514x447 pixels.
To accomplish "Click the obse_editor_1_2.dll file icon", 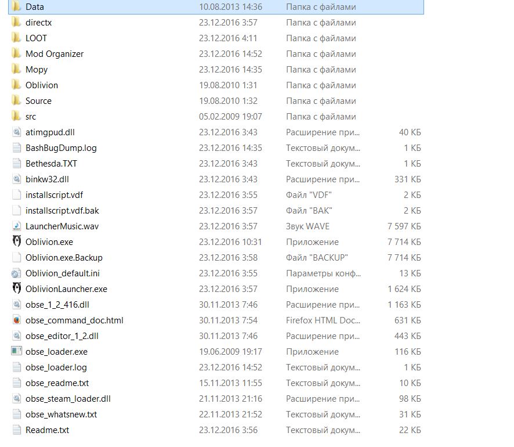I will 16,336.
